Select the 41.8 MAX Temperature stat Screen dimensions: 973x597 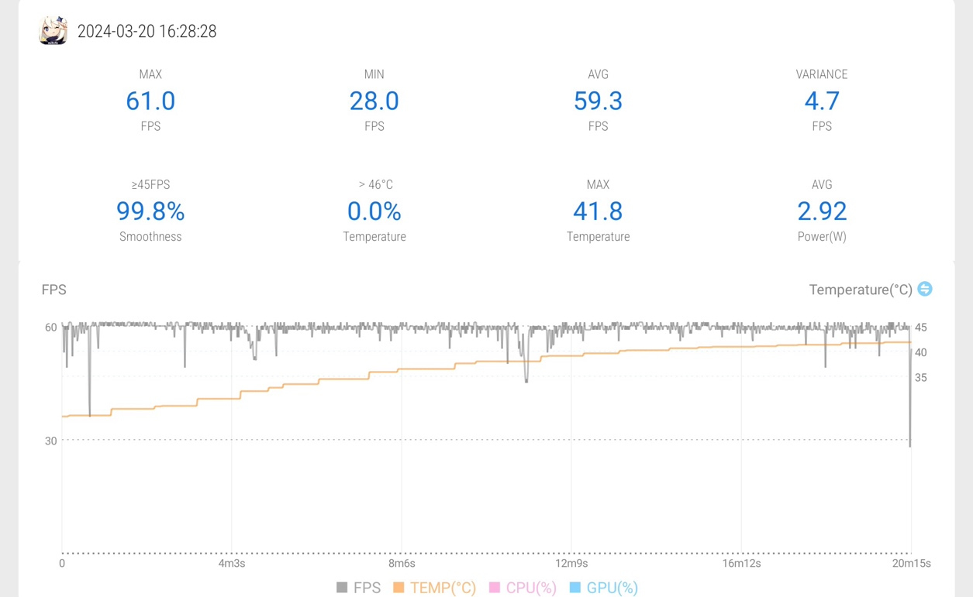[598, 211]
